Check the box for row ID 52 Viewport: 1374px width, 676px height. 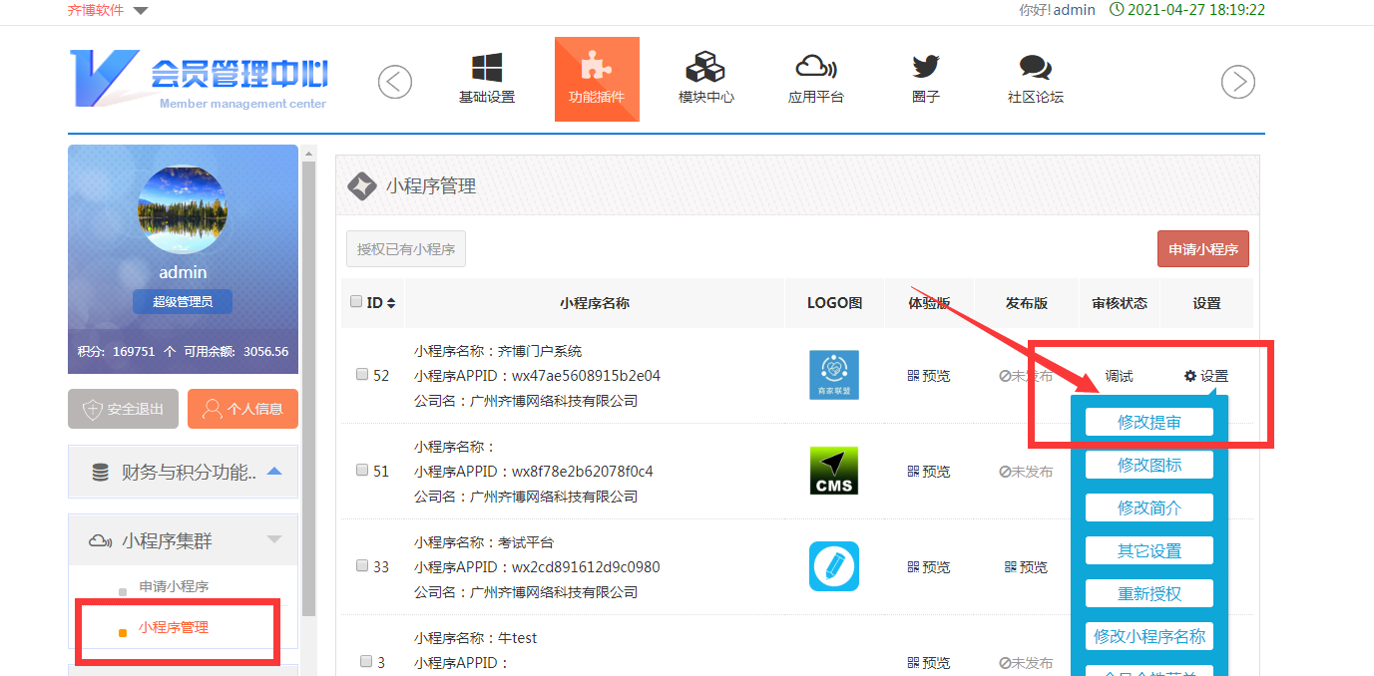coord(362,375)
